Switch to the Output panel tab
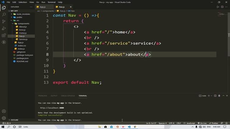Image resolution: width=230 pixels, height=129 pixels. [x=54, y=96]
